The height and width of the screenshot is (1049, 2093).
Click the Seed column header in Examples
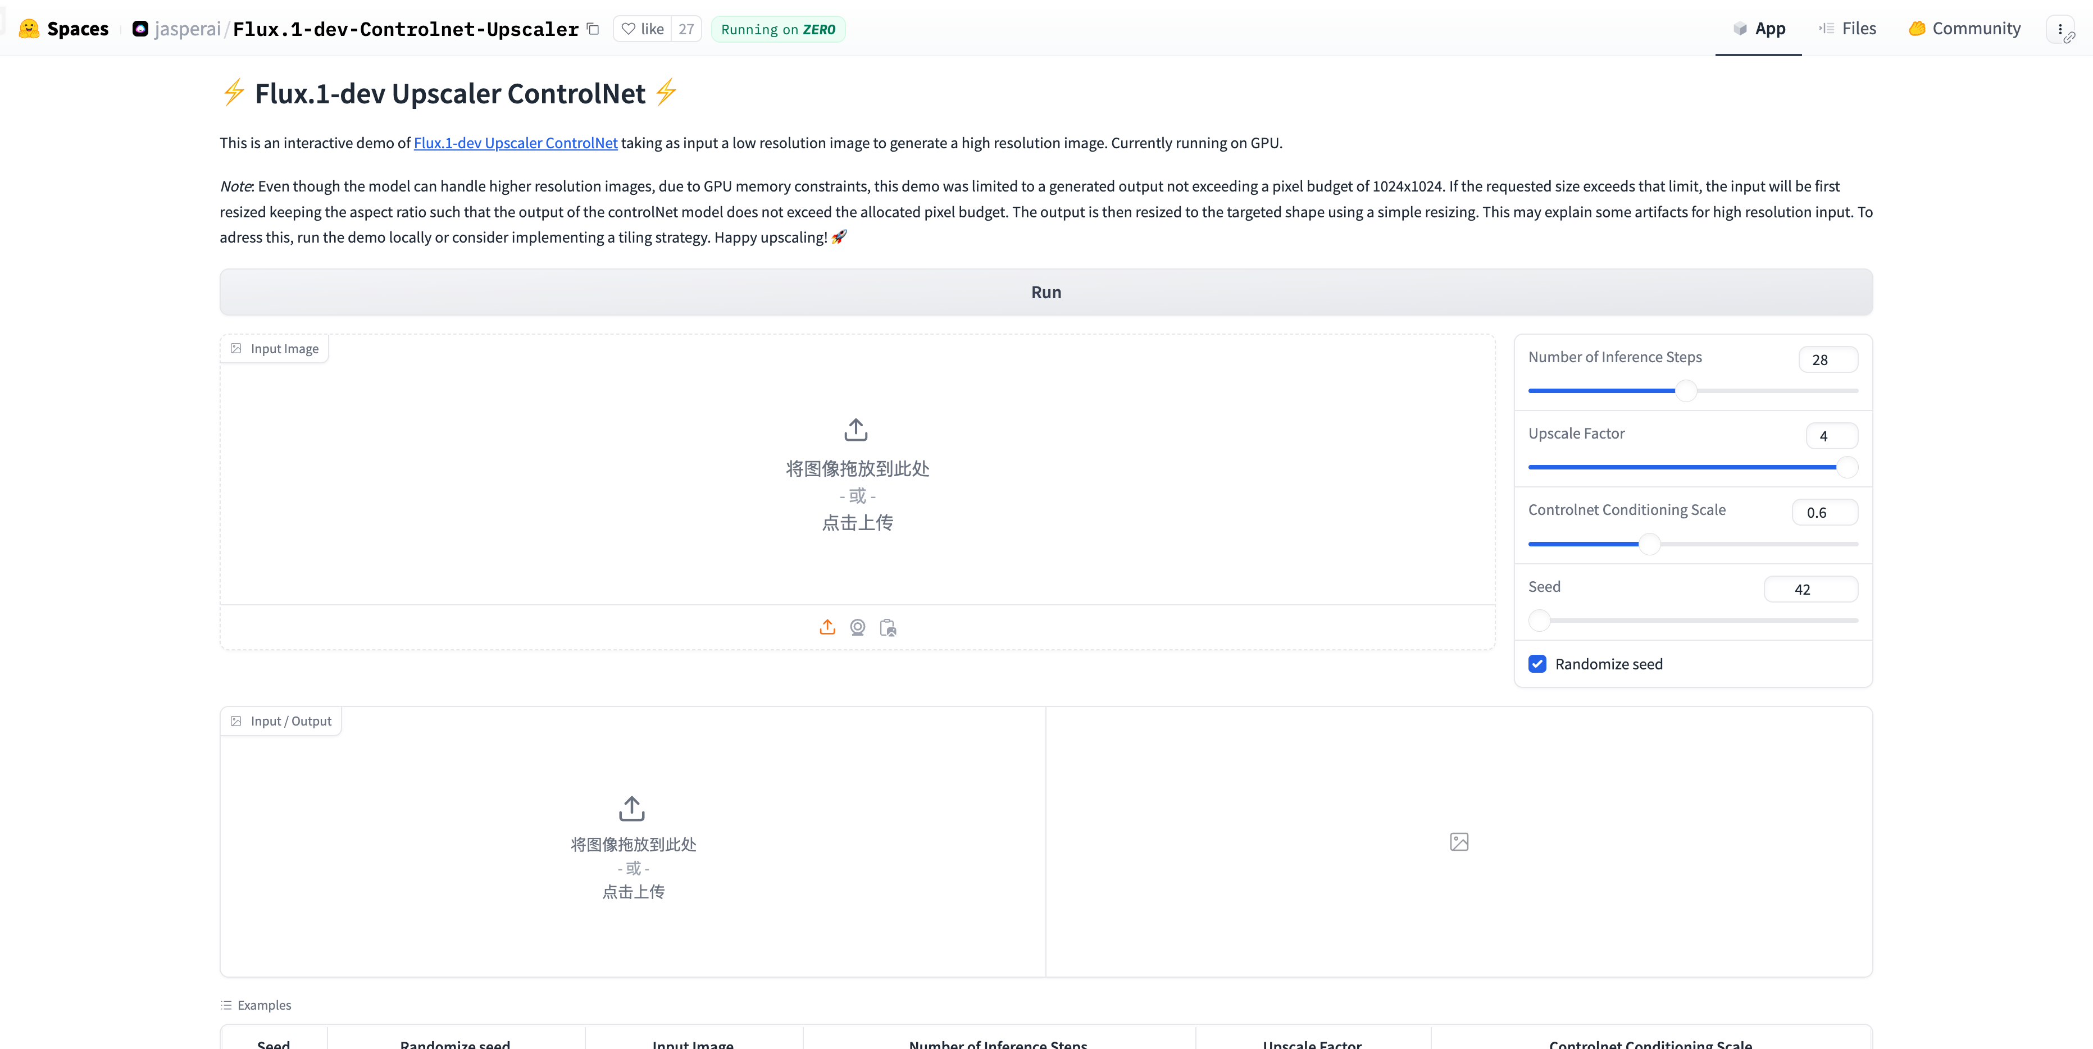(x=274, y=1044)
